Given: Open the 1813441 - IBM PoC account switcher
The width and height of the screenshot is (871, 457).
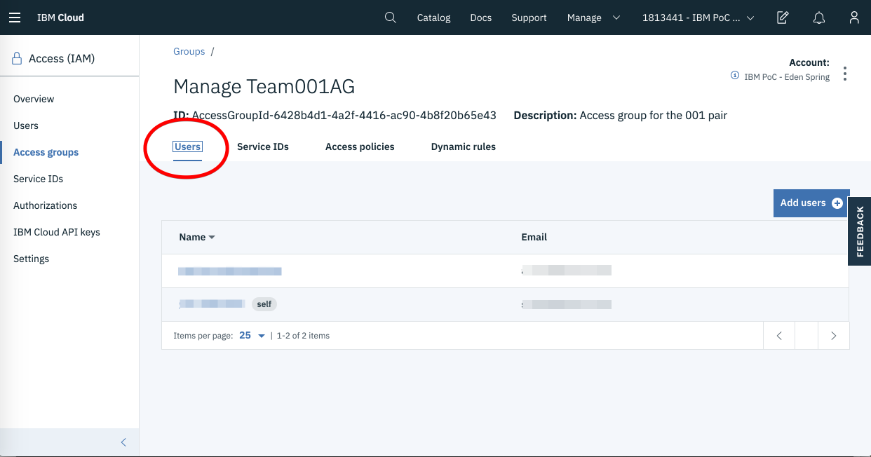Looking at the screenshot, I should 698,18.
